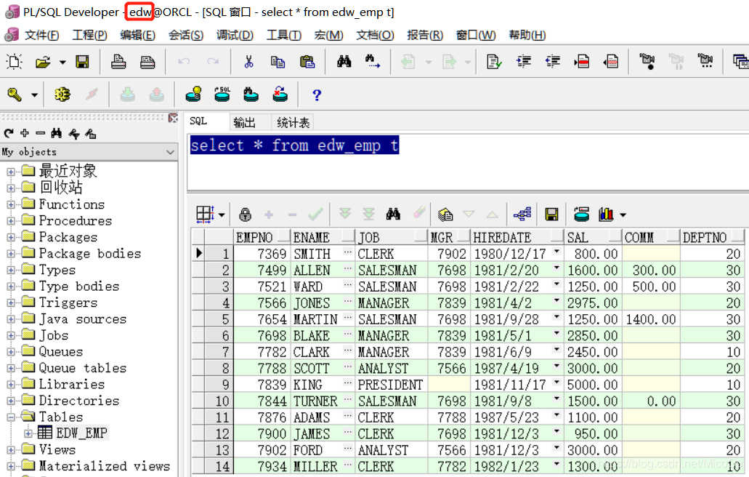Screen dimensions: 749x477
Task: Open the date picker for 1980/12/17
Action: (x=557, y=252)
